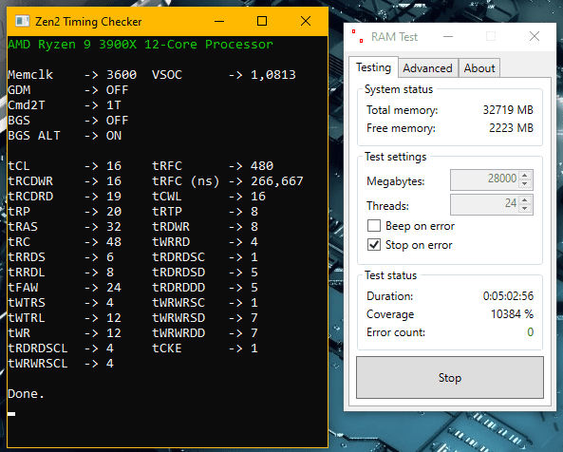Image resolution: width=563 pixels, height=452 pixels.
Task: Click the tCKE label
Action: [x=167, y=348]
